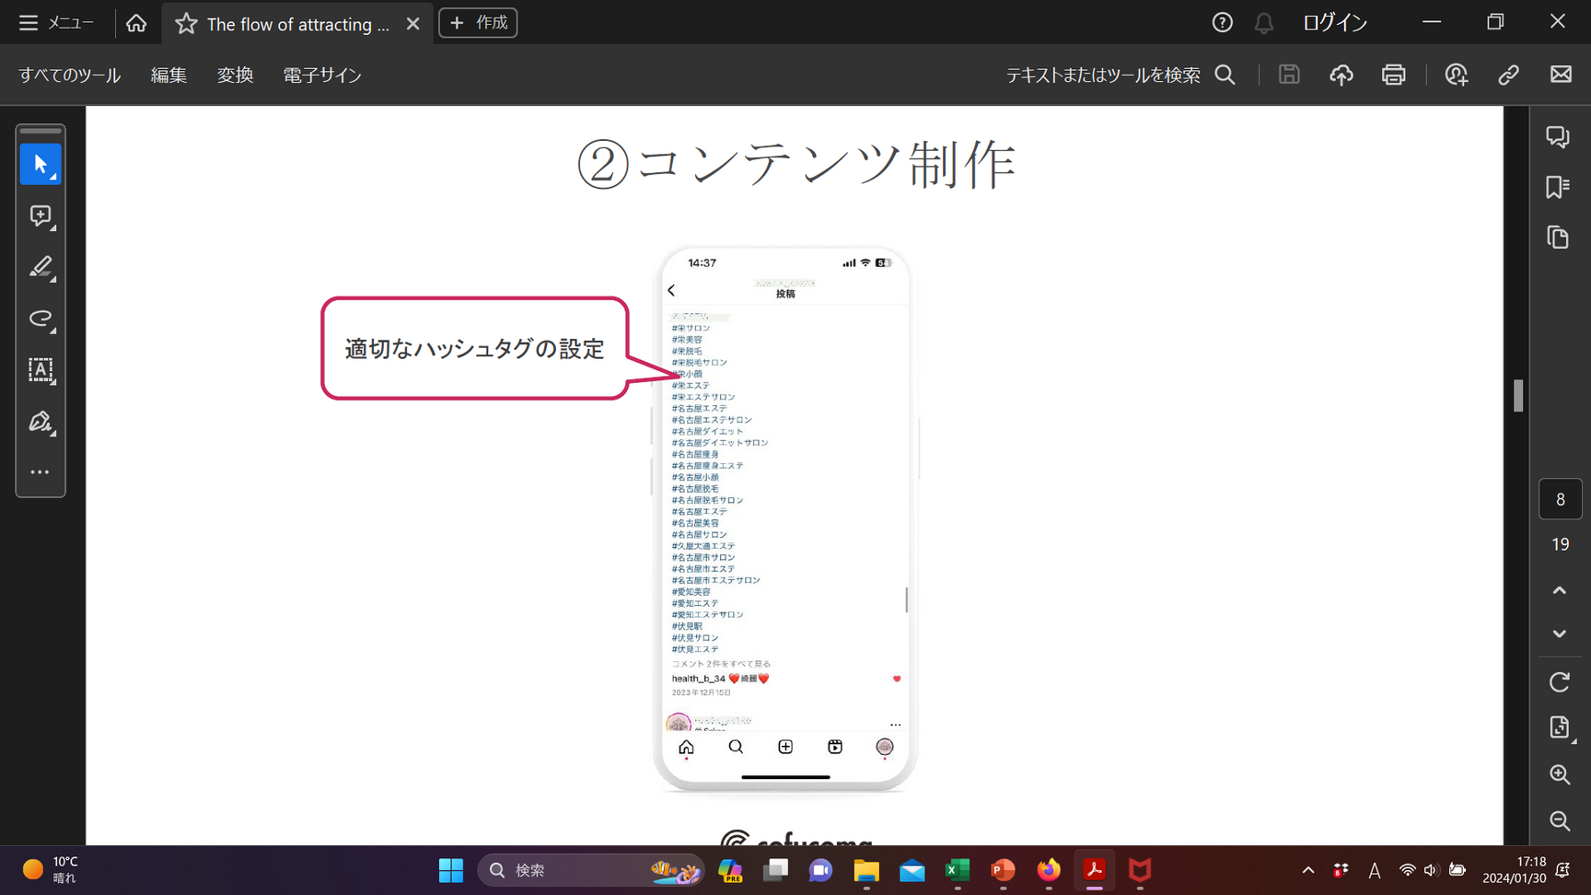Select the text box tool

[x=41, y=370]
